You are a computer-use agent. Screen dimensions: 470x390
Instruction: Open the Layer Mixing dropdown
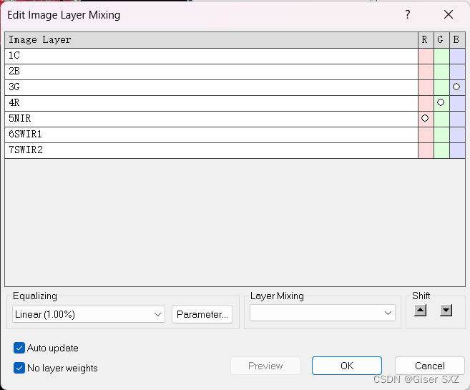[323, 313]
